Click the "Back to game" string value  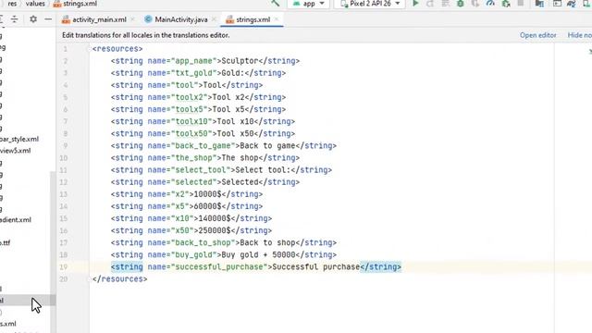coord(267,145)
